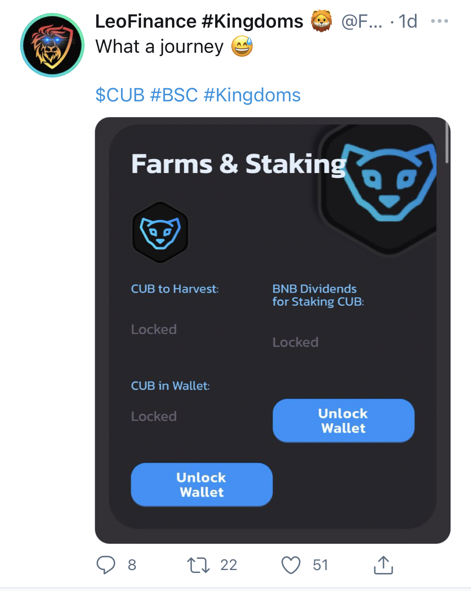Click the LeoFinance #Kingdoms display name
Viewport: 471px width, 591px height.
199,21
